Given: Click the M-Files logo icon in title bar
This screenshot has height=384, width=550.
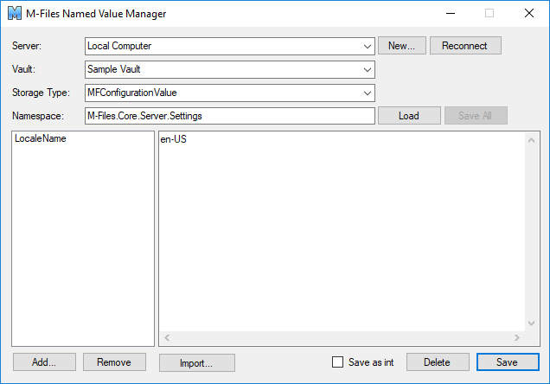Looking at the screenshot, I should pos(15,13).
